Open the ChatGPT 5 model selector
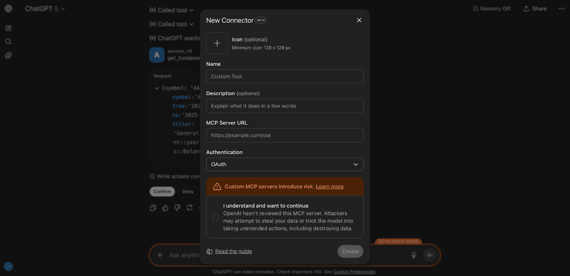 pyautogui.click(x=45, y=9)
